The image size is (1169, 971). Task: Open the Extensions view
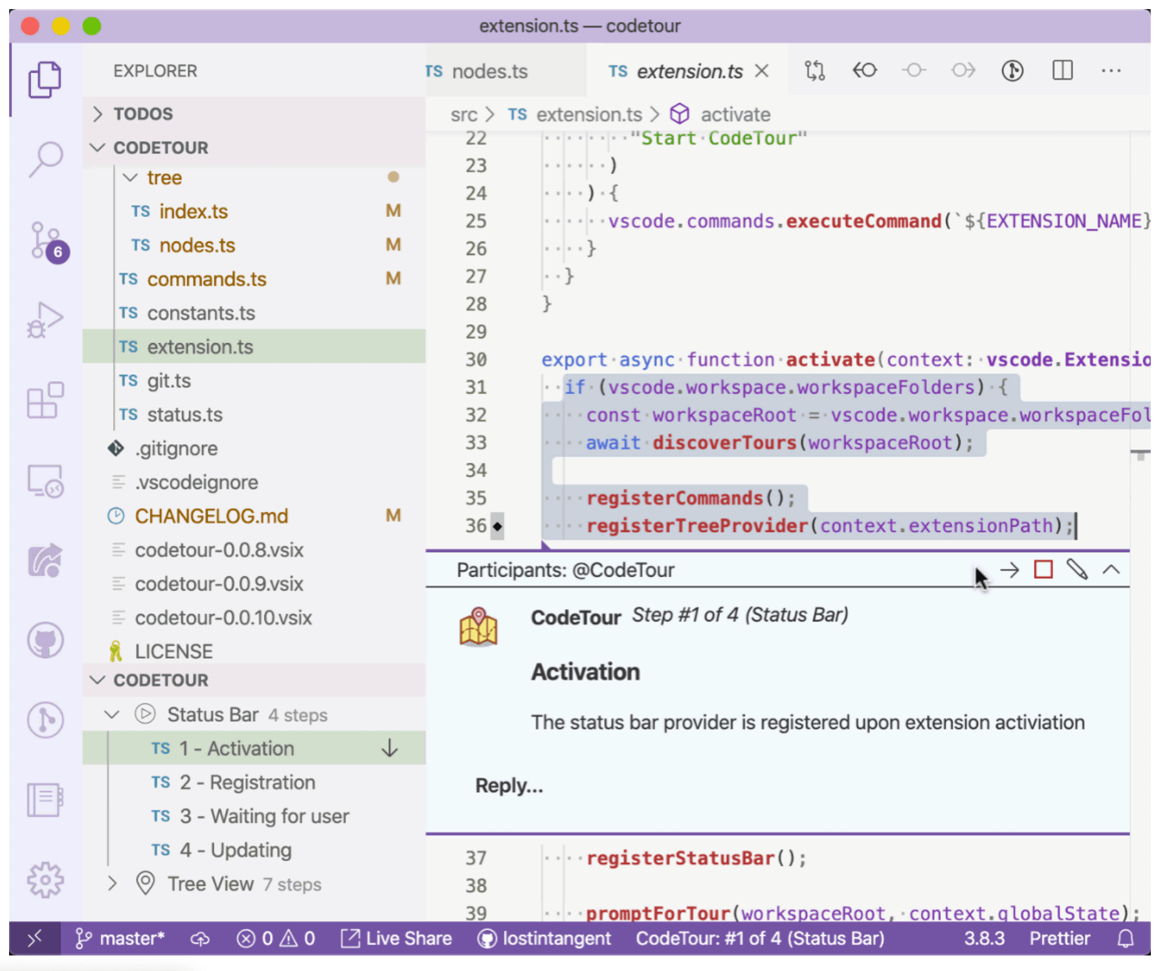pyautogui.click(x=45, y=401)
